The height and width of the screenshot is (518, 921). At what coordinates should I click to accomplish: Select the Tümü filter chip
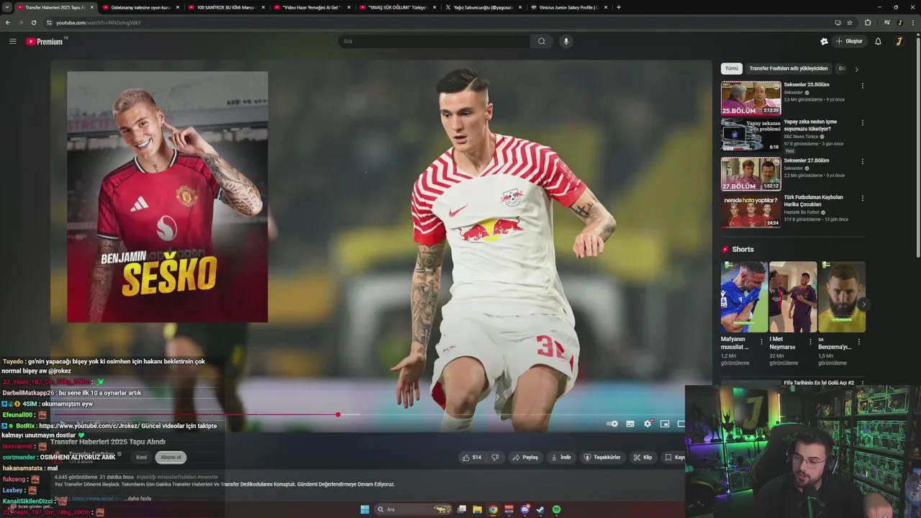point(732,68)
